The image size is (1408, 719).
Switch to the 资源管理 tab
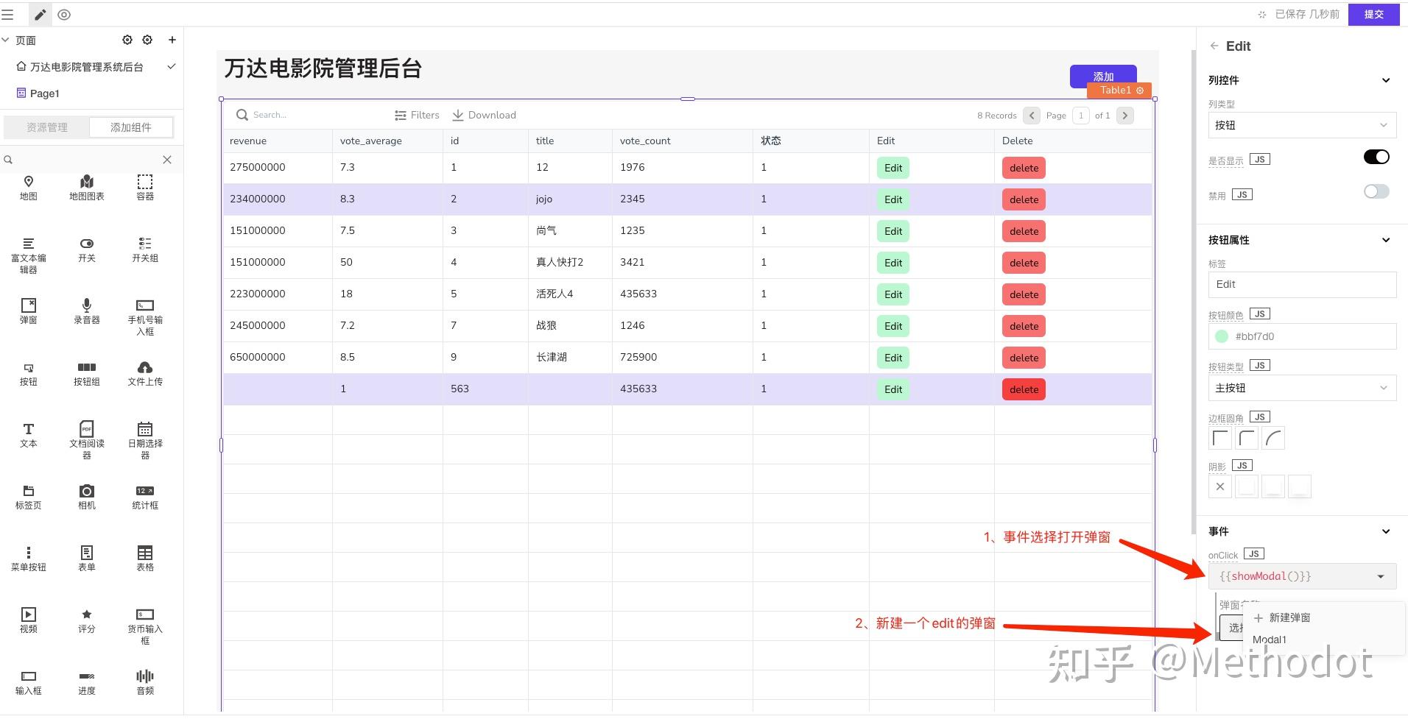(x=47, y=127)
